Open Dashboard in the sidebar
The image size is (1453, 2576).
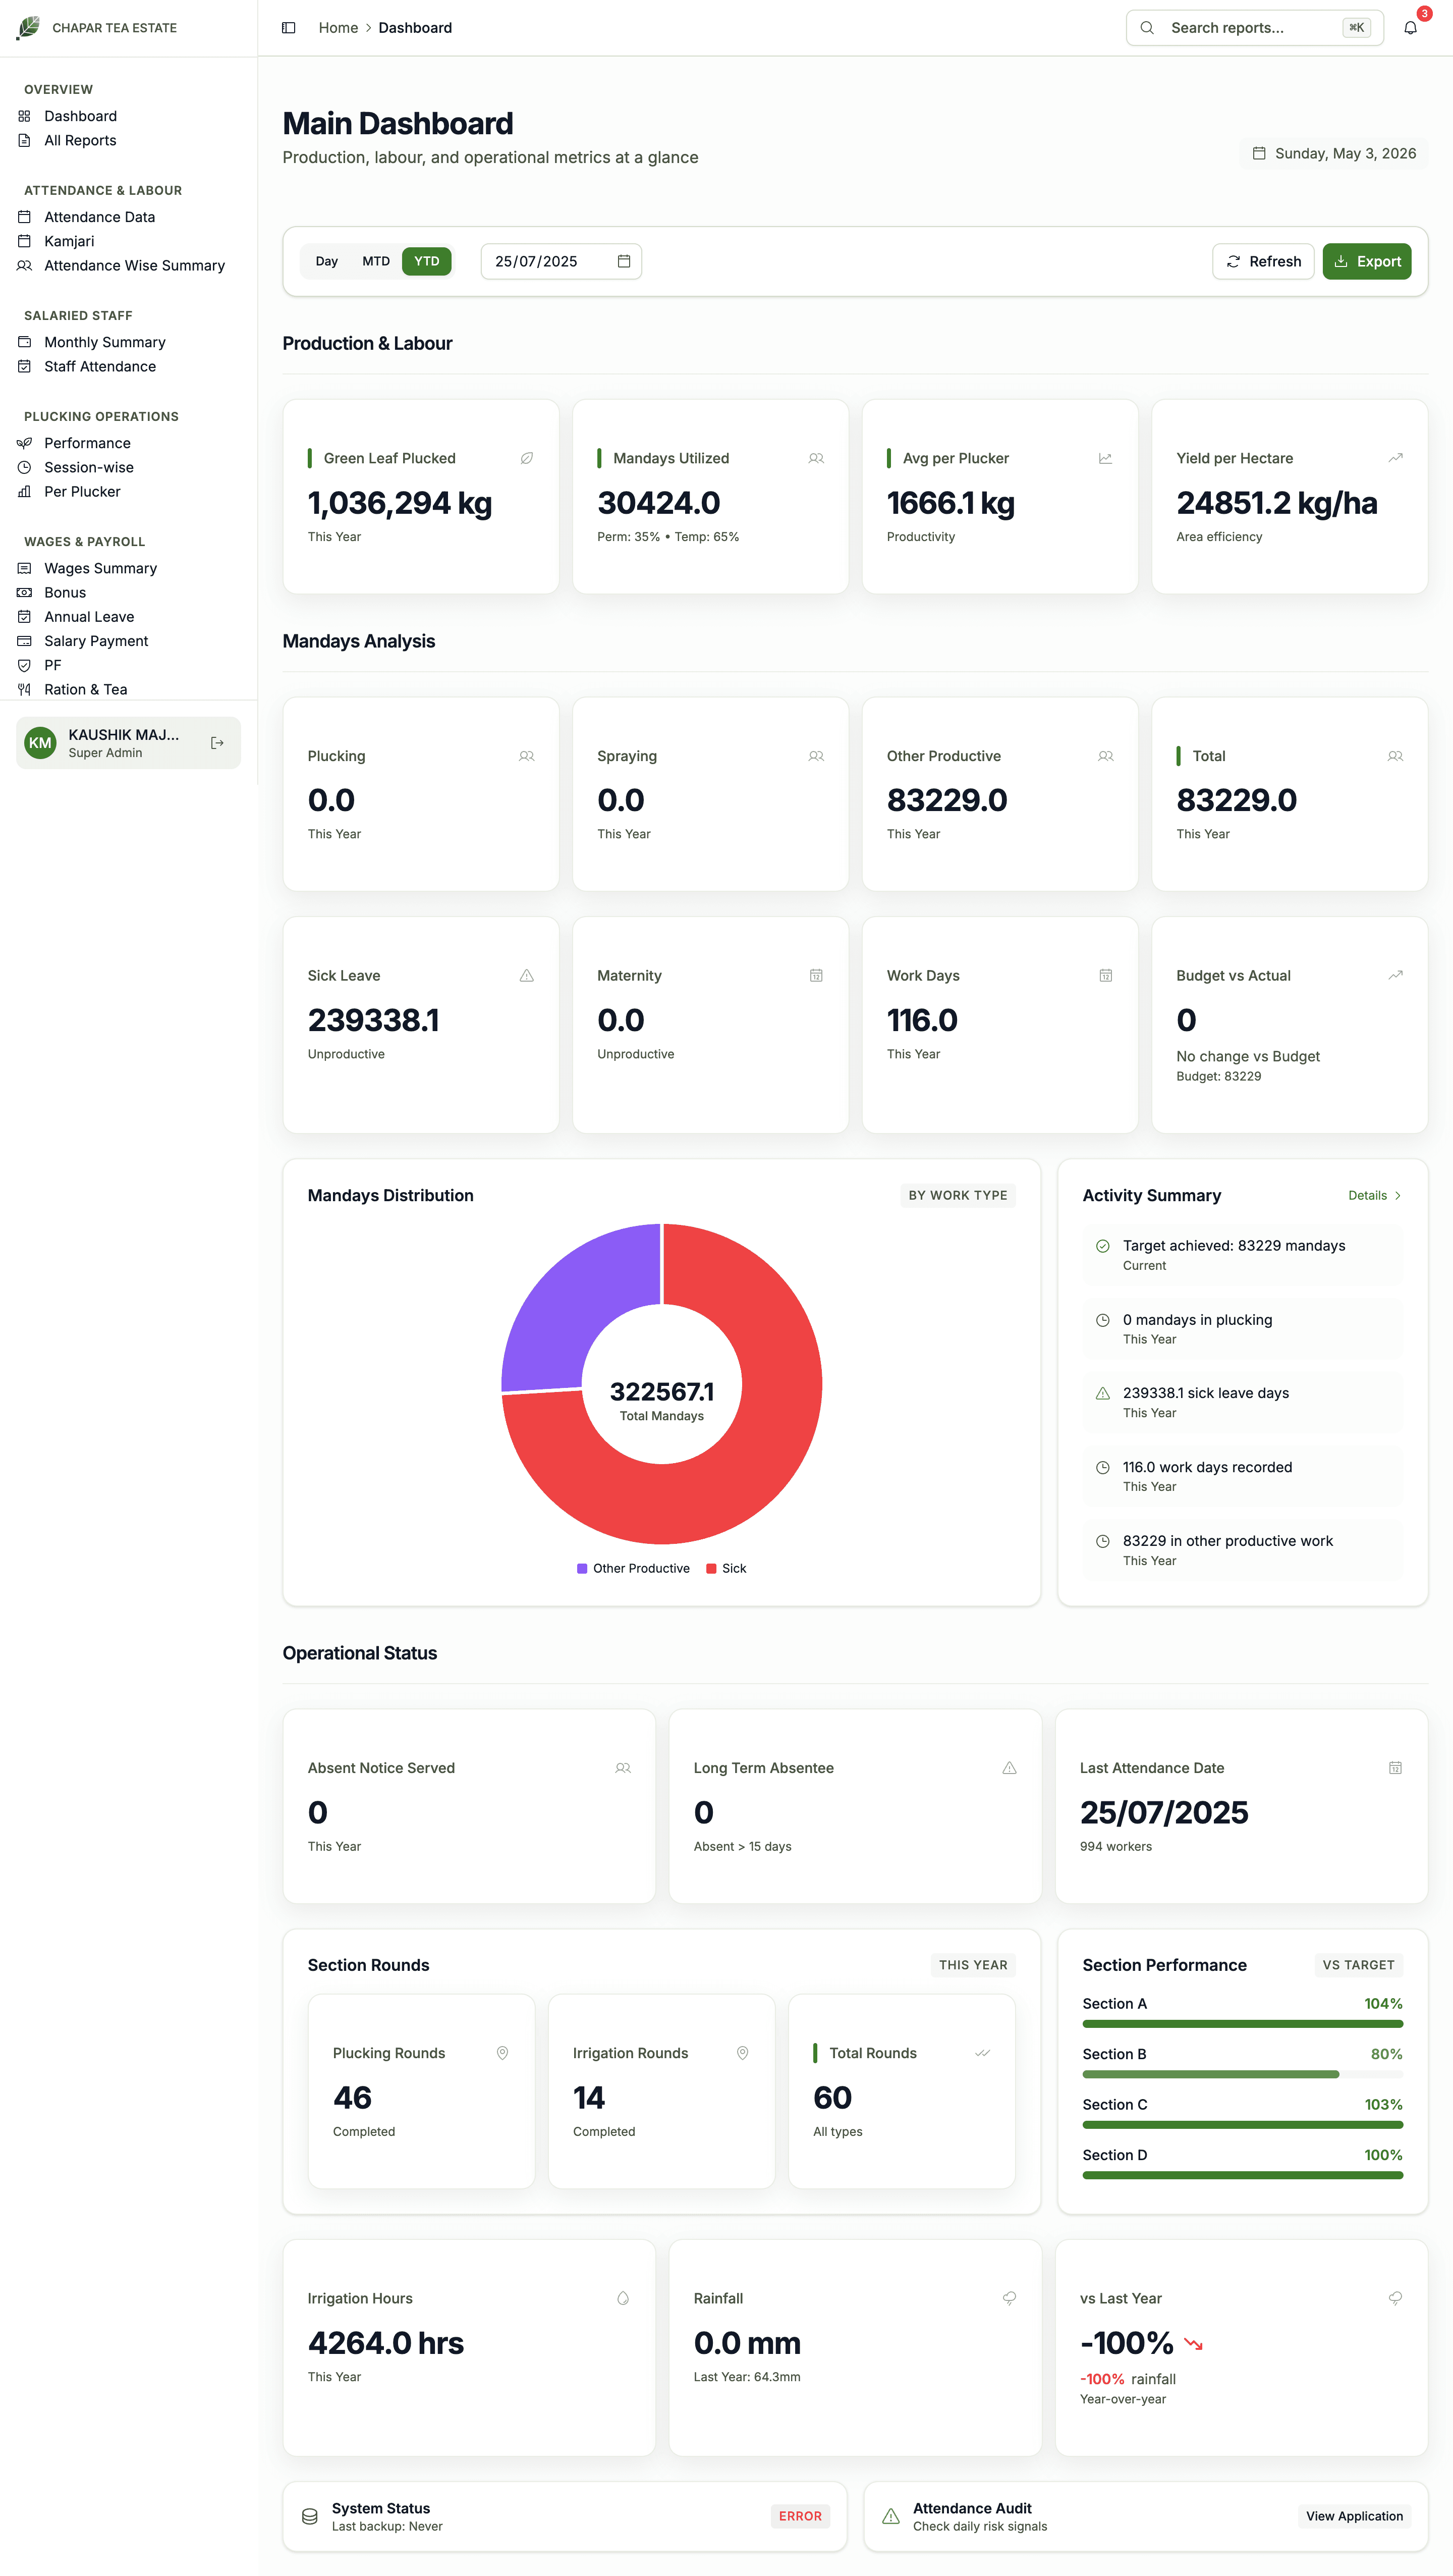pyautogui.click(x=80, y=116)
